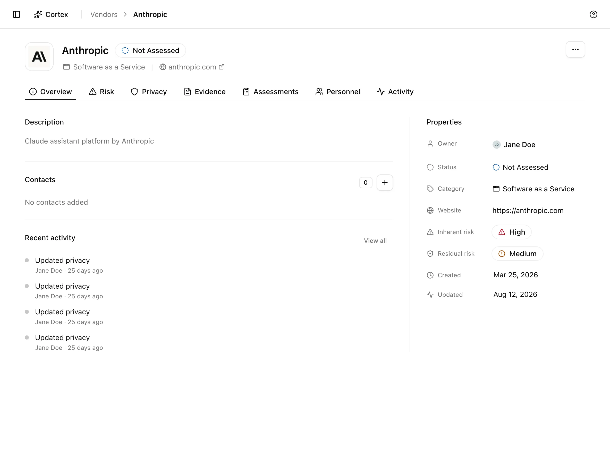The height and width of the screenshot is (463, 610).
Task: Click the Anthropic vendor logo thumbnail
Action: point(39,57)
